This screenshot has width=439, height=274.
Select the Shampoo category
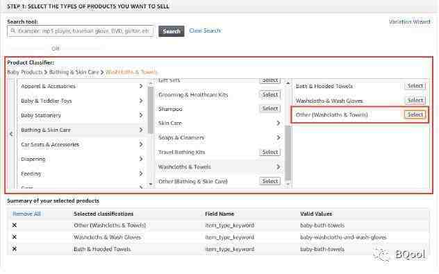tap(270, 108)
